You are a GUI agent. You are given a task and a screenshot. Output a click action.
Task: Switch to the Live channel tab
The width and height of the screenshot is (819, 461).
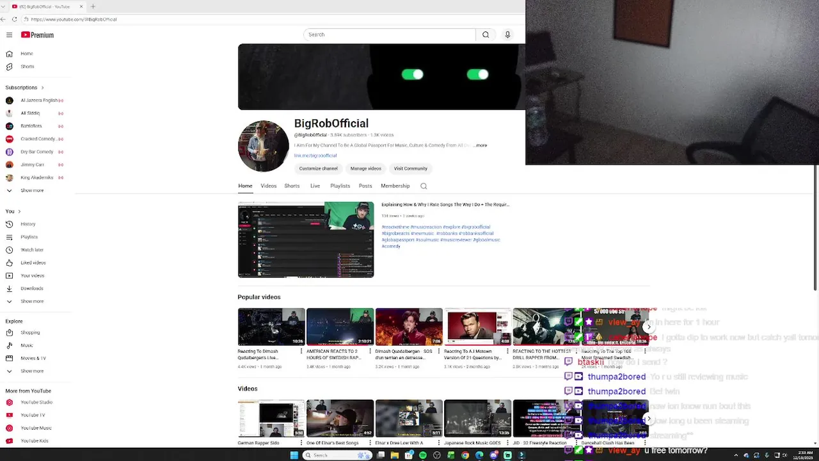coord(315,186)
